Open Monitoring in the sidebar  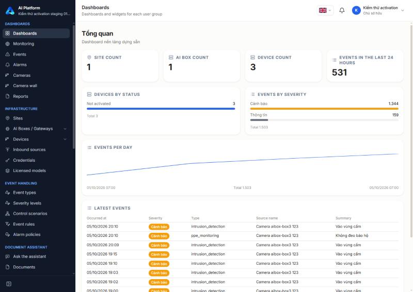point(36,44)
